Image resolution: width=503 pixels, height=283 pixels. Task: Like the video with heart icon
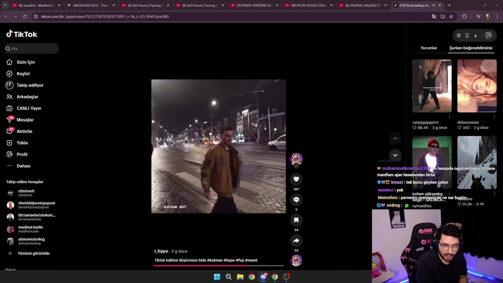(296, 179)
